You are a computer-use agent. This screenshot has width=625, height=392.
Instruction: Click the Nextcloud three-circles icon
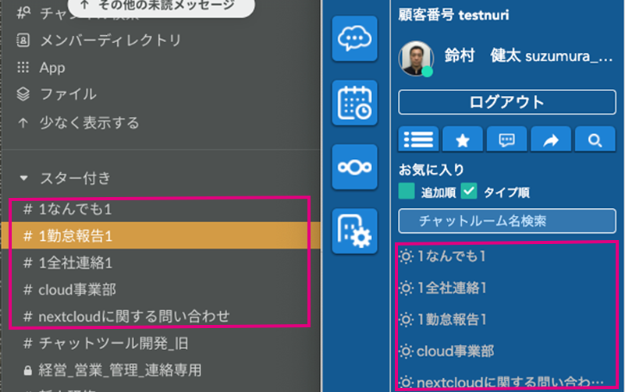coord(354,167)
